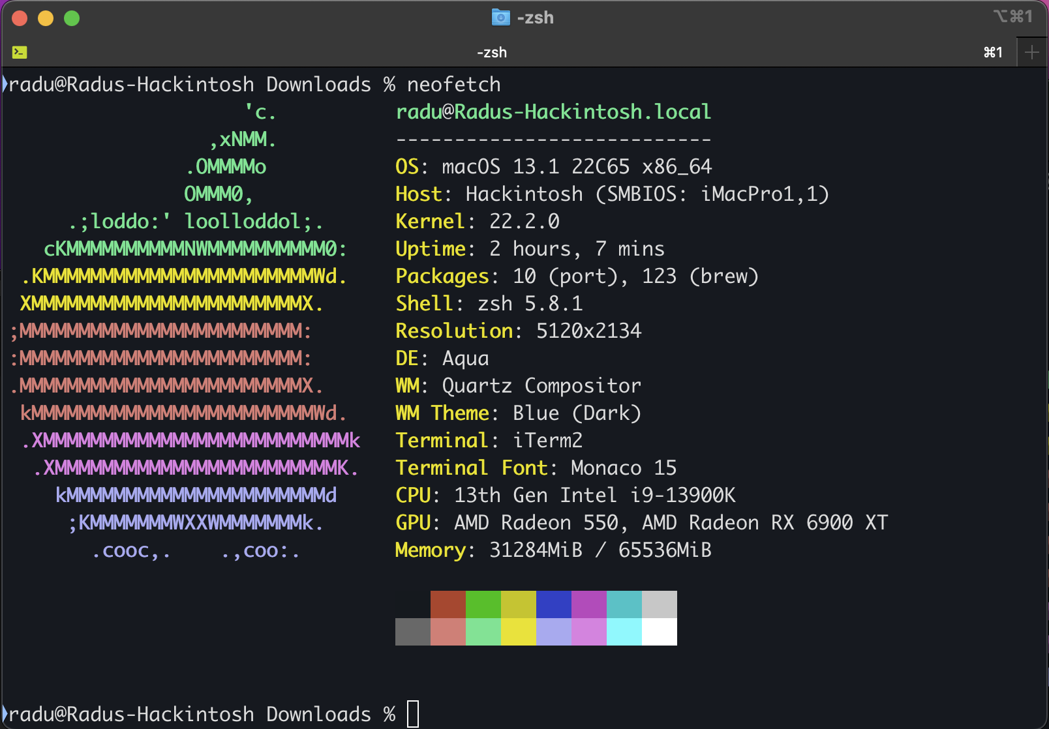The height and width of the screenshot is (729, 1049).
Task: Click the purple color block in top row
Action: 589,604
